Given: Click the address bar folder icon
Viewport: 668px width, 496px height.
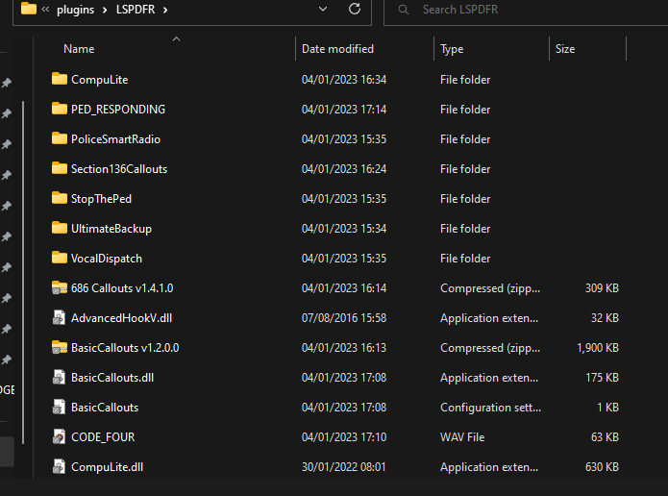Looking at the screenshot, I should coord(29,8).
